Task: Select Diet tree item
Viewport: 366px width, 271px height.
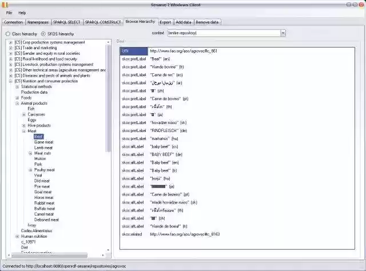Action: coord(25,248)
